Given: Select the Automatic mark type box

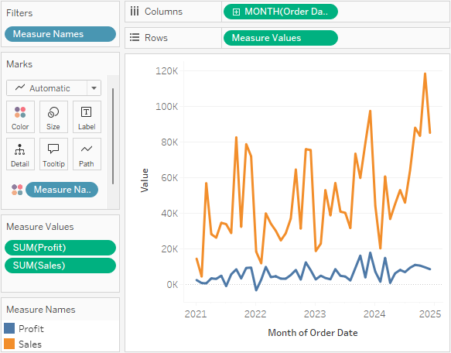Looking at the screenshot, I should click(x=54, y=88).
